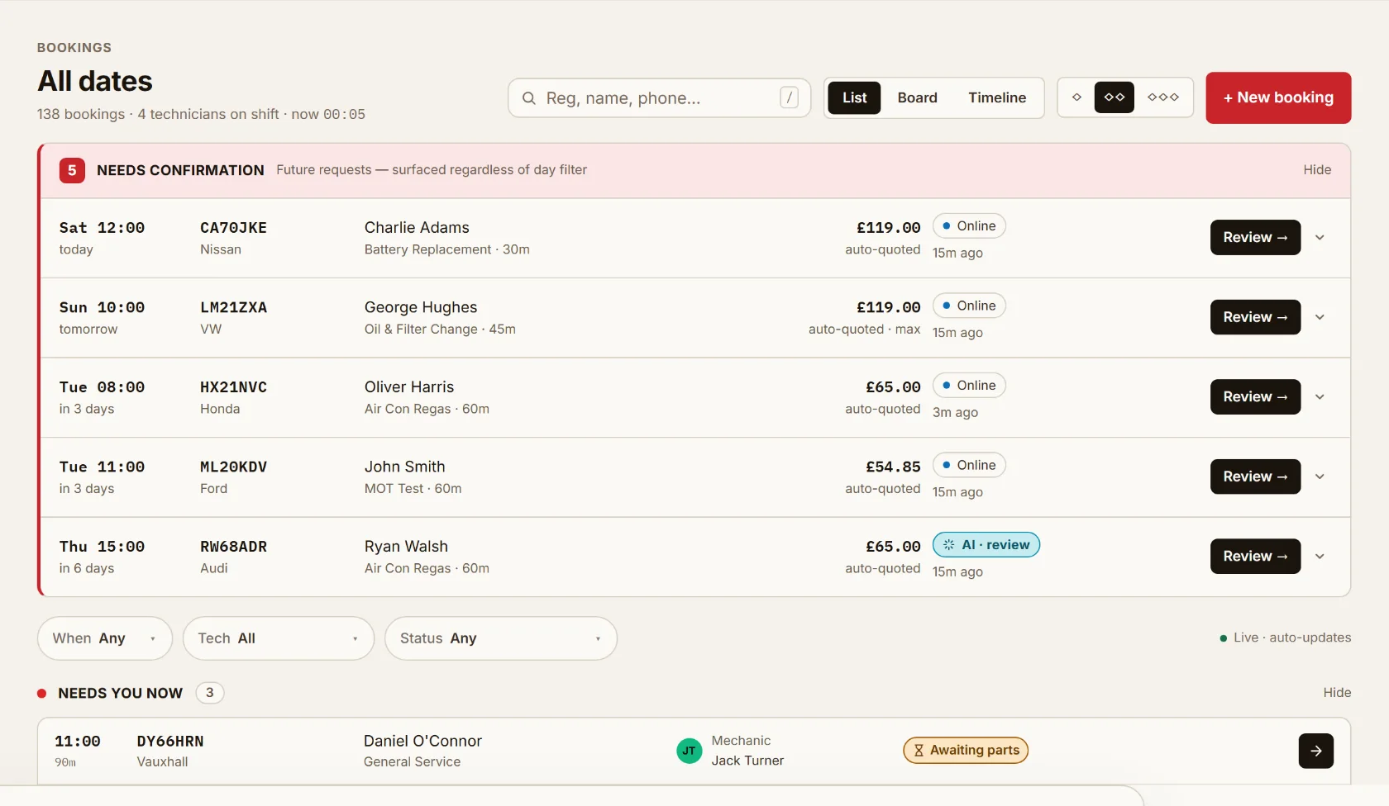Image resolution: width=1389 pixels, height=806 pixels.
Task: Open Daniel O'Connor booking arrow button
Action: 1316,751
